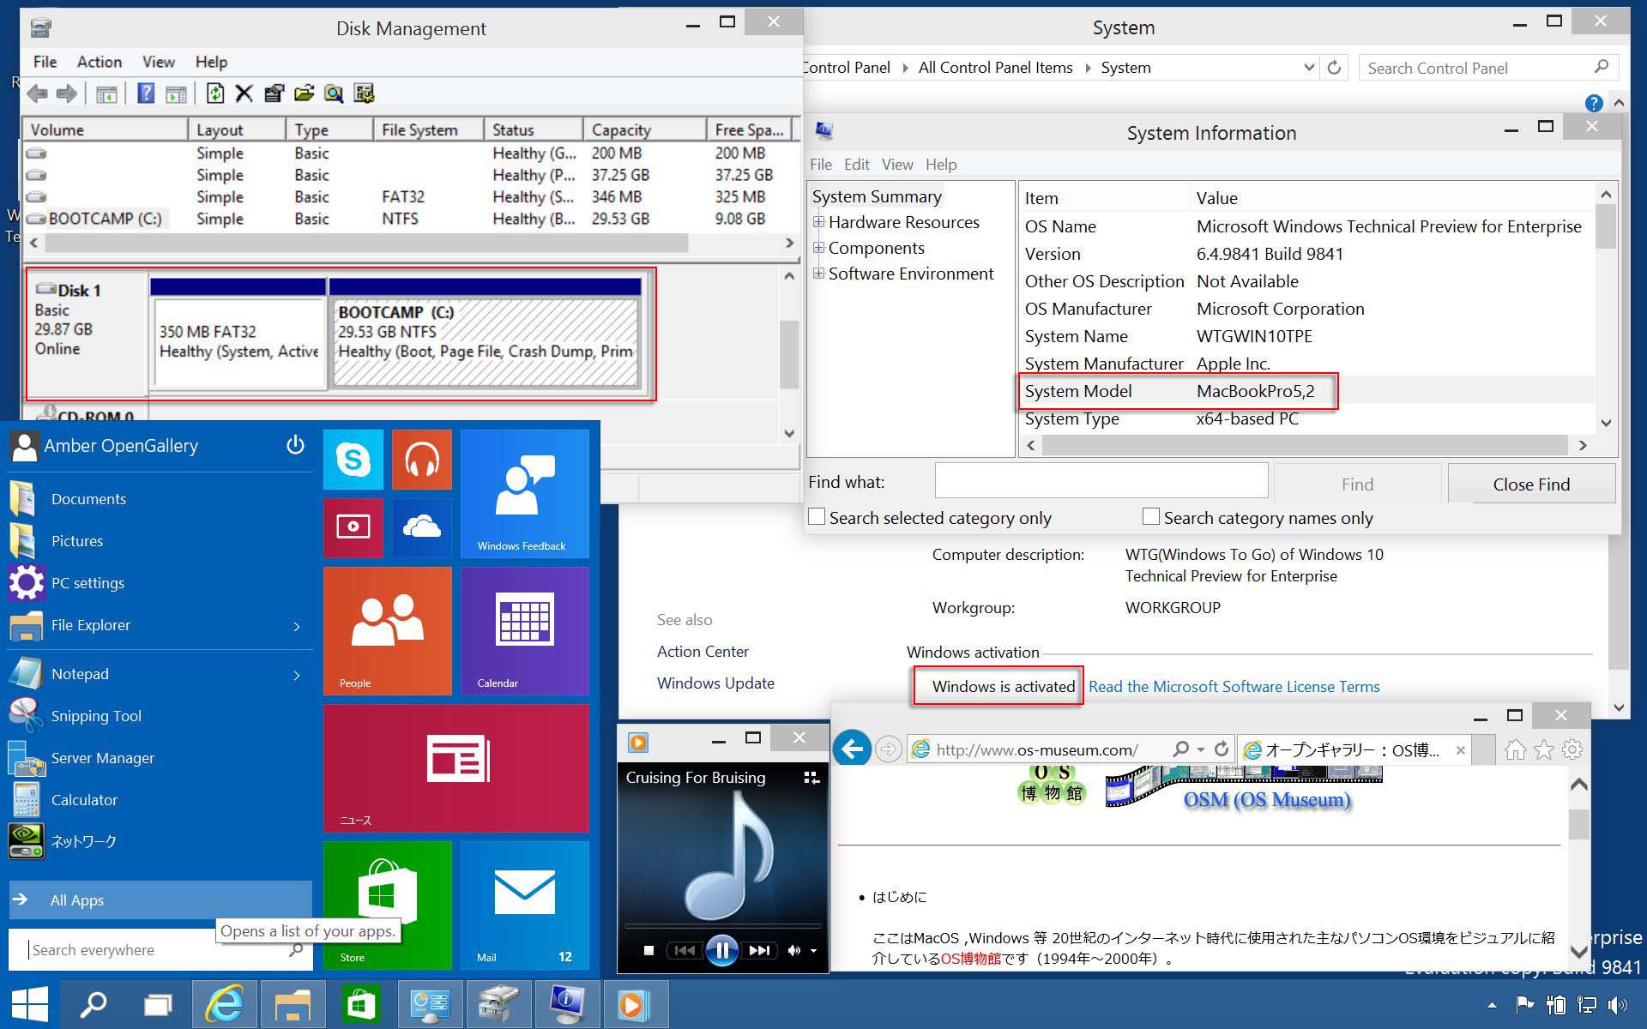Go to previous track in media player
The width and height of the screenshot is (1647, 1029).
pyautogui.click(x=685, y=950)
